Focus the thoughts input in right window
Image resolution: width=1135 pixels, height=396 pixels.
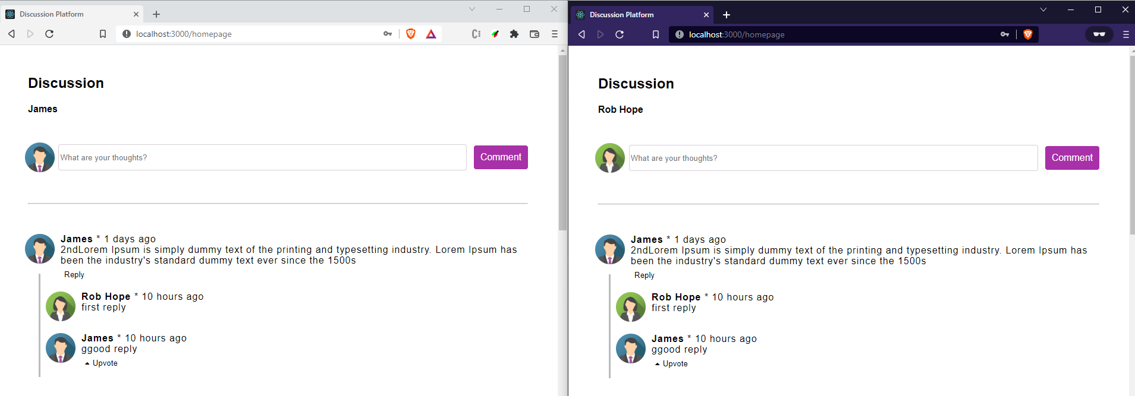pos(833,158)
